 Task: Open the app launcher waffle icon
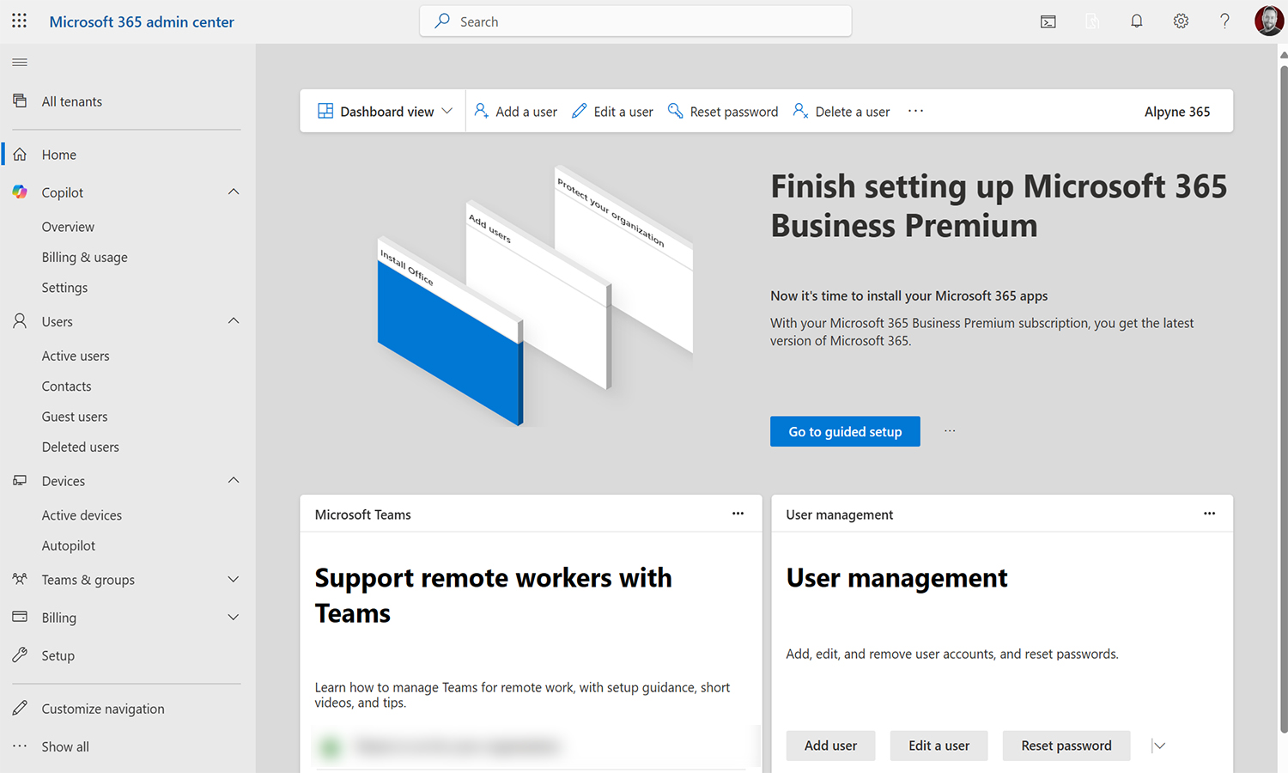(19, 21)
